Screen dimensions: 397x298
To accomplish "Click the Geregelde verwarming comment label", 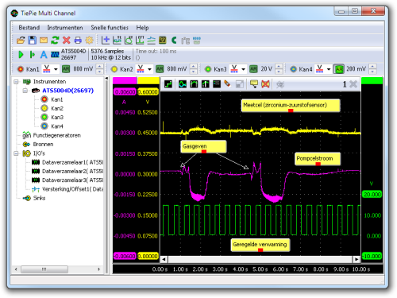I will [260, 245].
